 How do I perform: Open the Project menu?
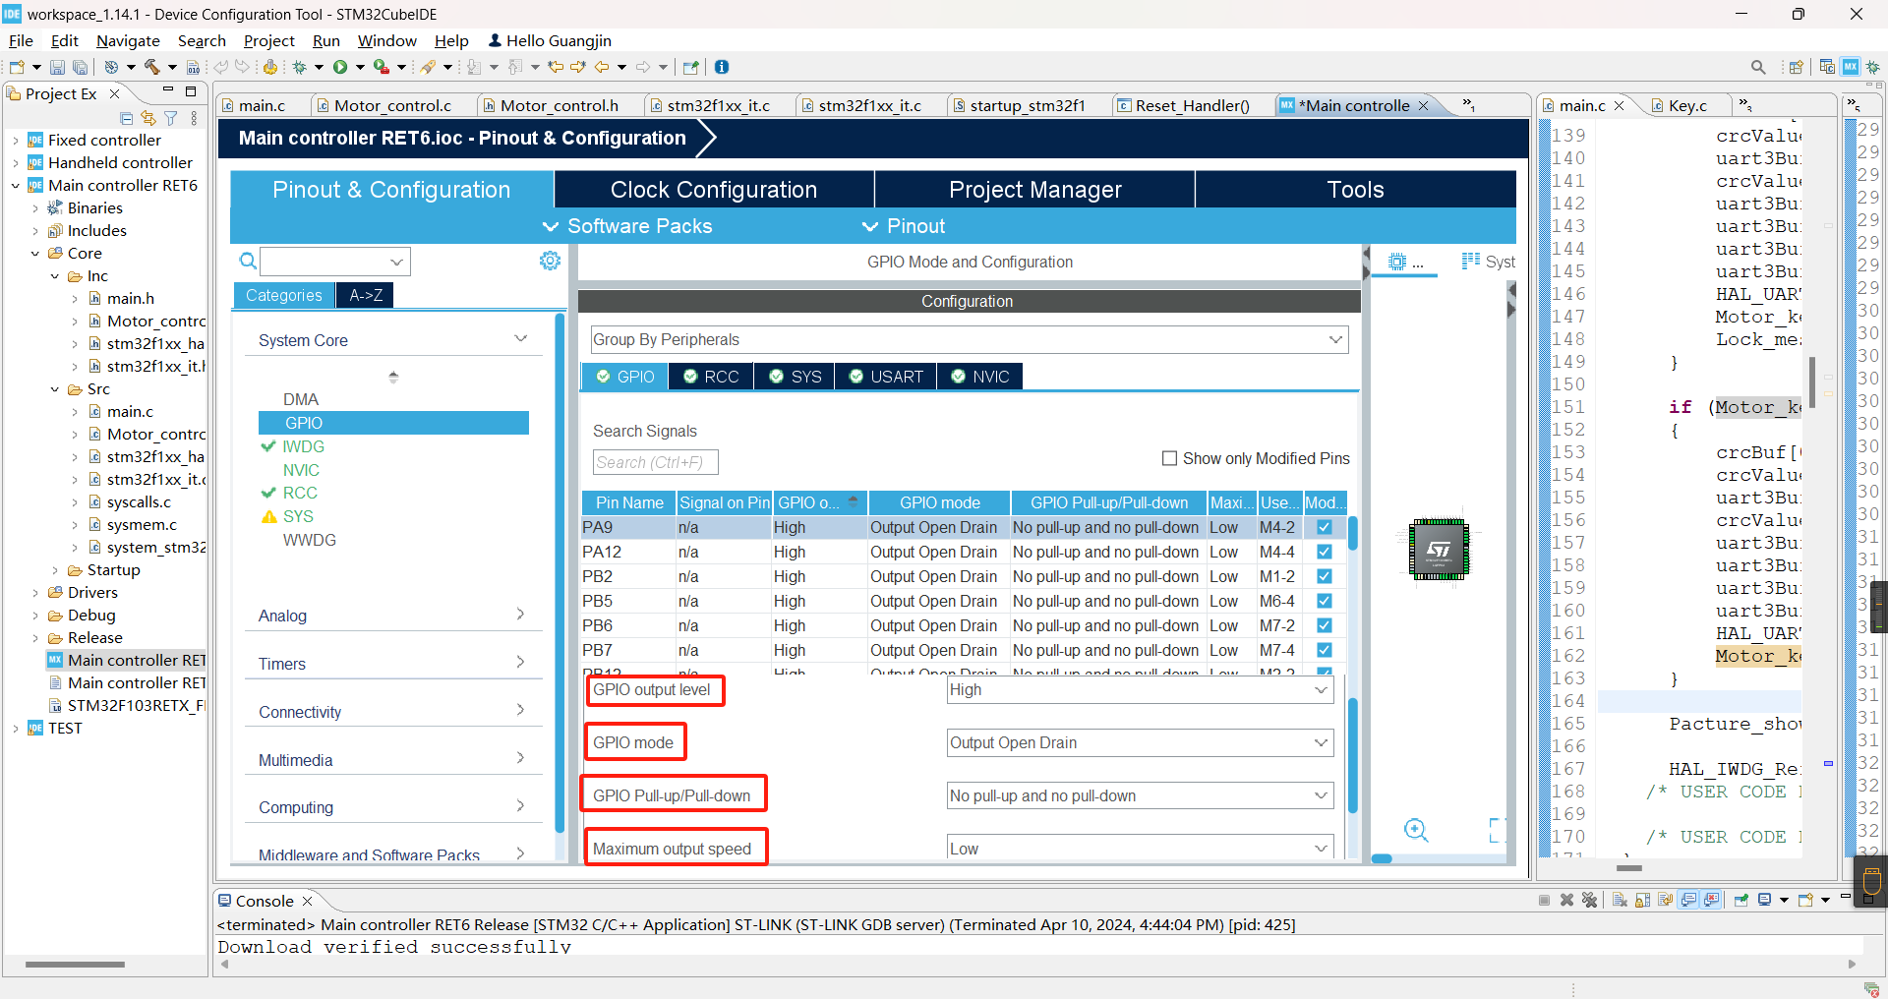click(x=269, y=40)
